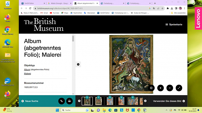Click the share page icon in address bar
Image resolution: width=202 pixels, height=113 pixels.
pos(158,8)
